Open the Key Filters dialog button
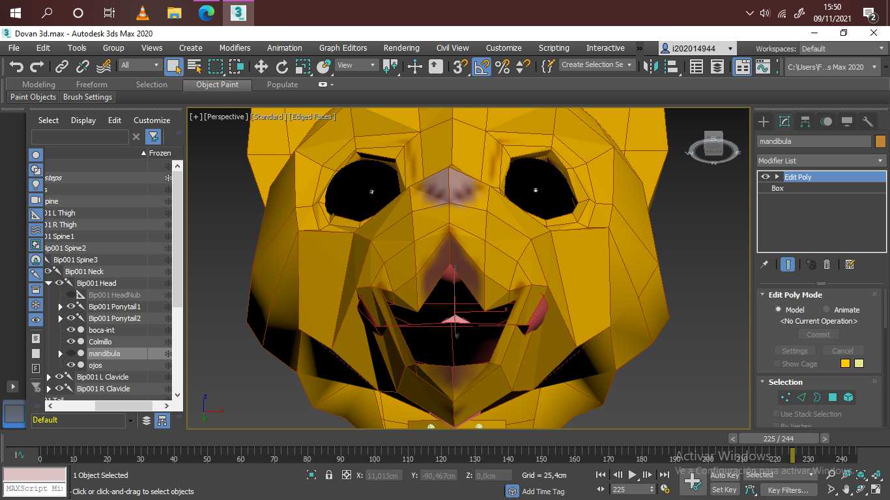This screenshot has height=500, width=890. (788, 490)
